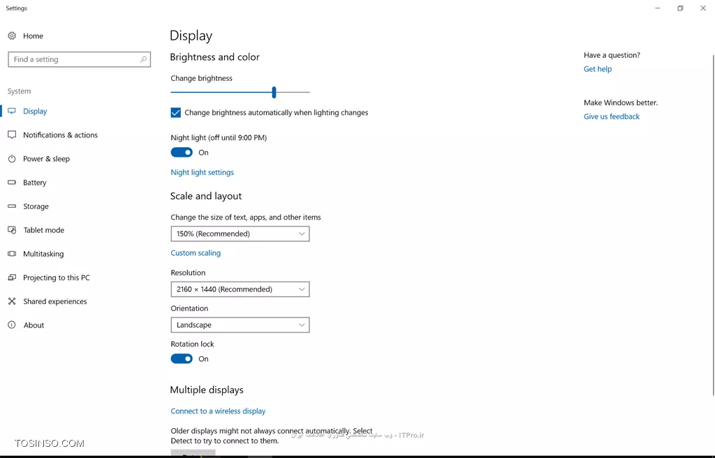This screenshot has width=715, height=458.
Task: Select Display in sidebar
Action: [x=35, y=111]
